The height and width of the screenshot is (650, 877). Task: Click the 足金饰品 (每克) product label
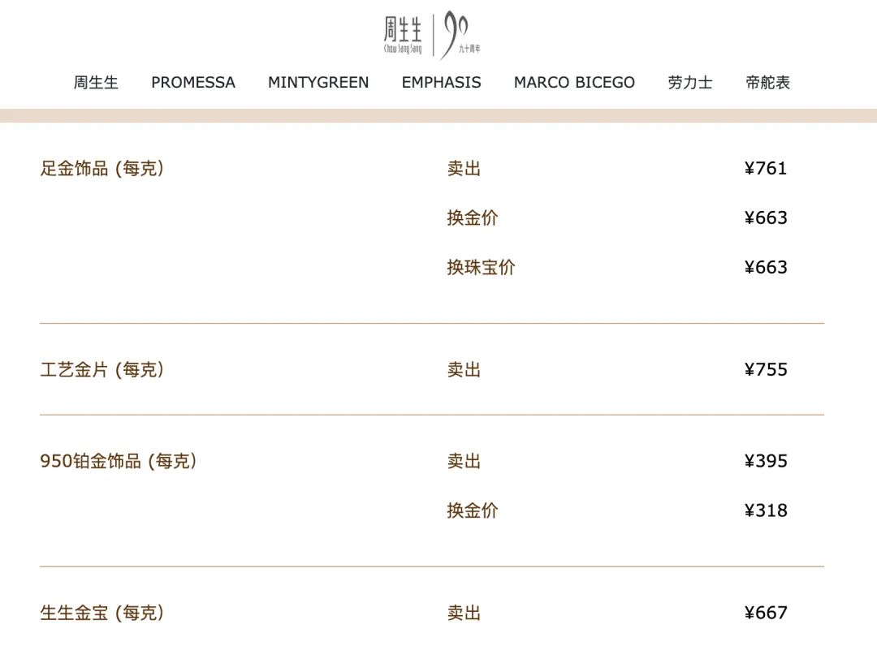(x=103, y=168)
